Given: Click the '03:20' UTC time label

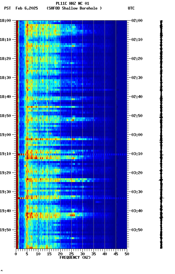Looking at the screenshot, I should click(x=137, y=173).
